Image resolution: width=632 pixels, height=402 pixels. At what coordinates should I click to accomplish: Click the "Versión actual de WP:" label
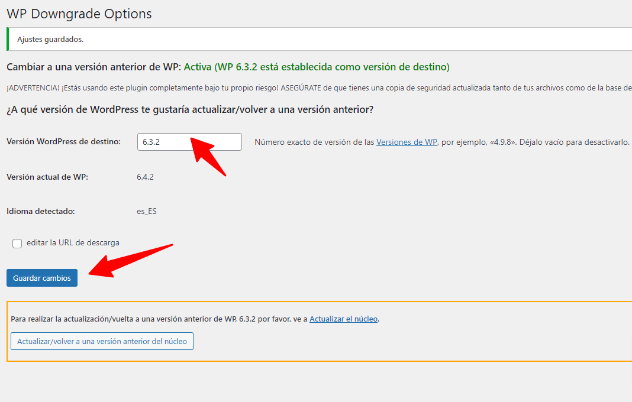(x=47, y=177)
